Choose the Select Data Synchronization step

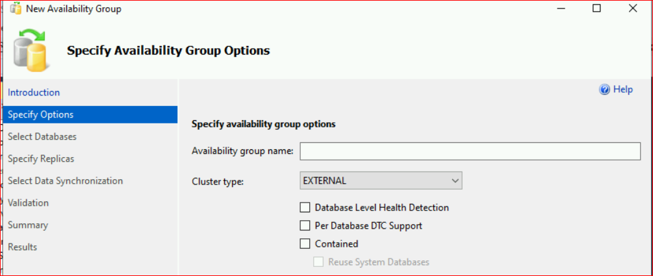click(x=65, y=181)
